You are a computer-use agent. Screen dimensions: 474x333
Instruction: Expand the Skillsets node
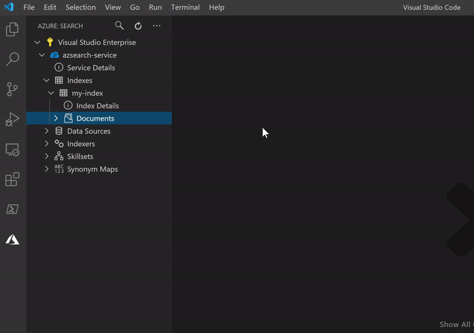tap(47, 156)
